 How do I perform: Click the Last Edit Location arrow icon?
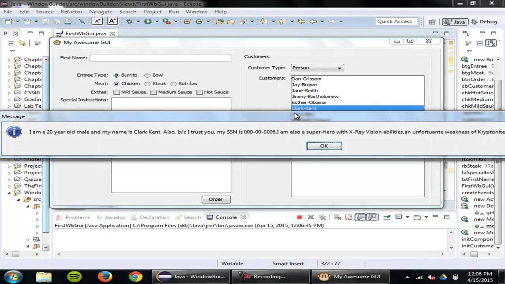(x=301, y=22)
